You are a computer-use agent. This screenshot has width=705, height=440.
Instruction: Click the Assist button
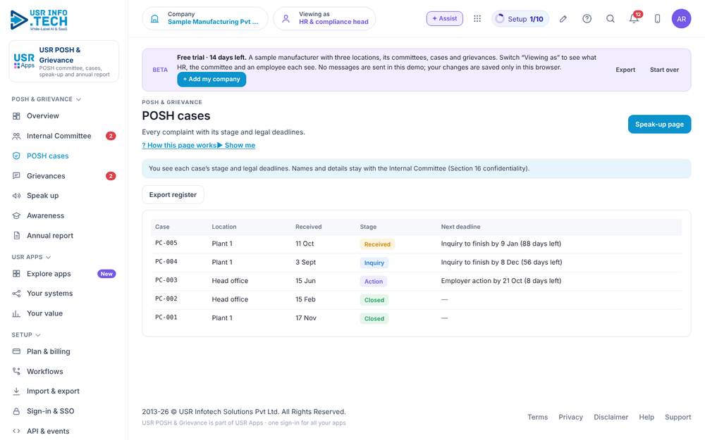(444, 18)
